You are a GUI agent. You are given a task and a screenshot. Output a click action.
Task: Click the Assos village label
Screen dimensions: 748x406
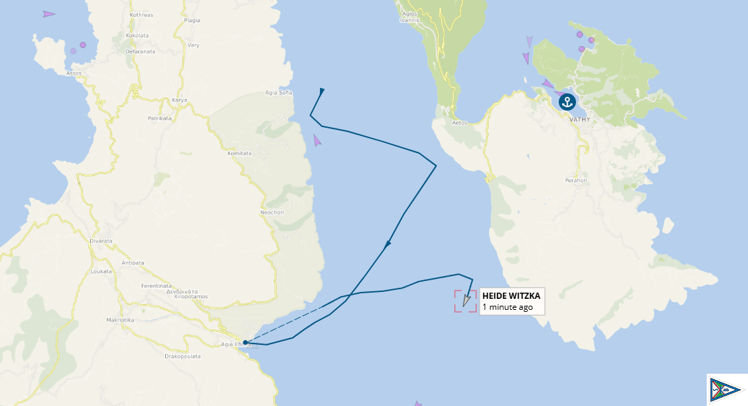click(74, 74)
